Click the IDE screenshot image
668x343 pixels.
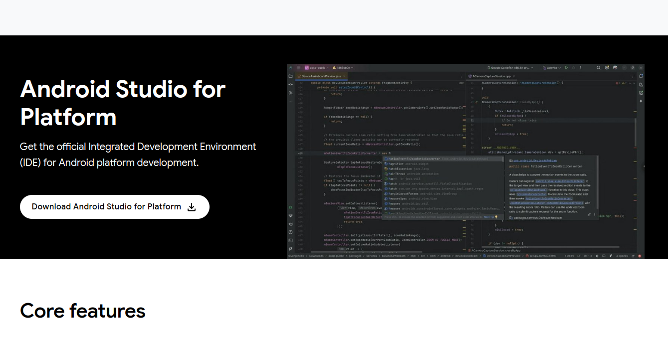[466, 161]
